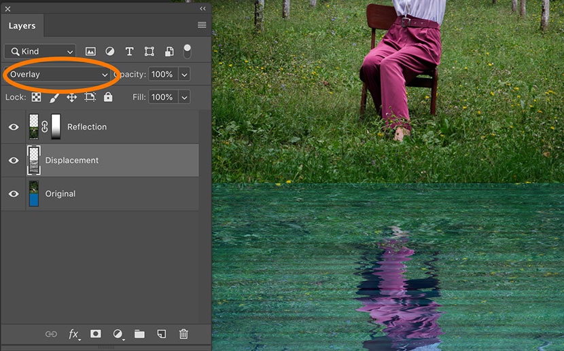Create a new layer group folder
The width and height of the screenshot is (564, 351).
tap(139, 334)
